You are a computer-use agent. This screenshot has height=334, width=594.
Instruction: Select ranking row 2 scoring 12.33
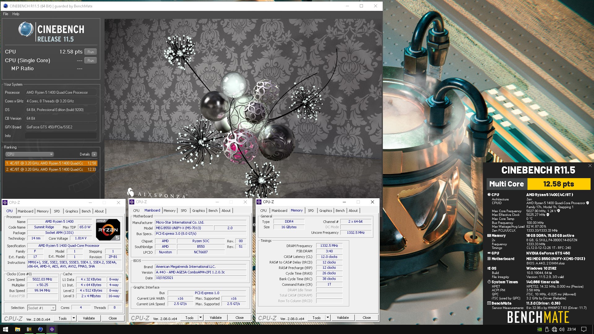51,169
